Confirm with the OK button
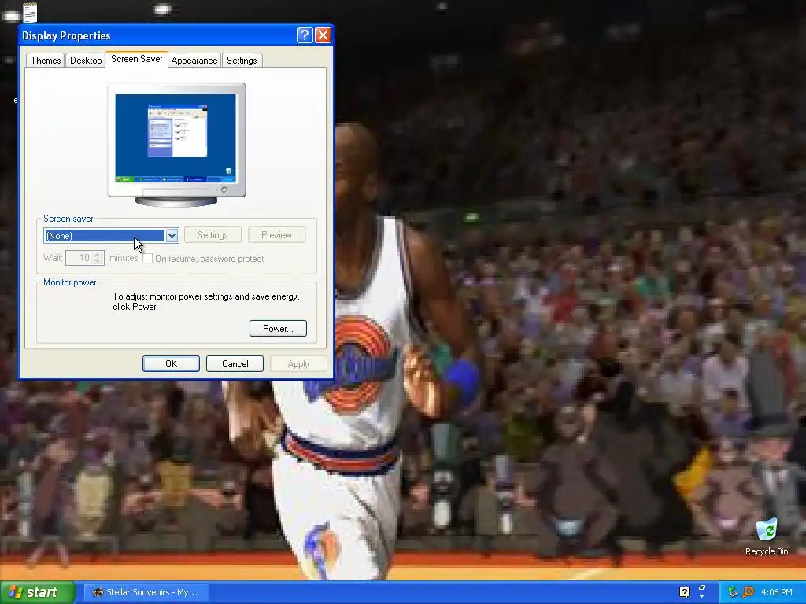 pyautogui.click(x=171, y=363)
